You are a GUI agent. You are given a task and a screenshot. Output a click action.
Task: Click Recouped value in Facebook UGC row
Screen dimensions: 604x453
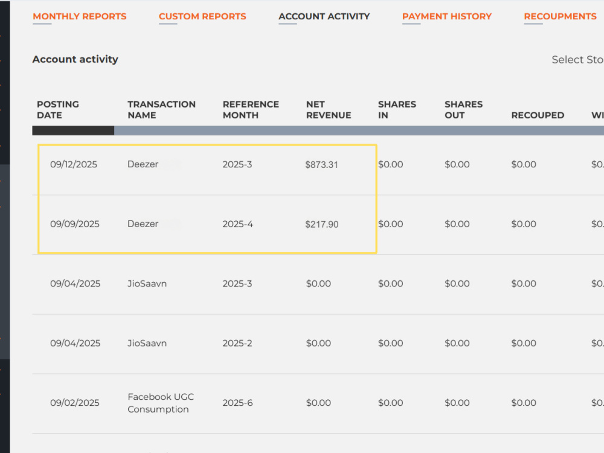pyautogui.click(x=524, y=403)
